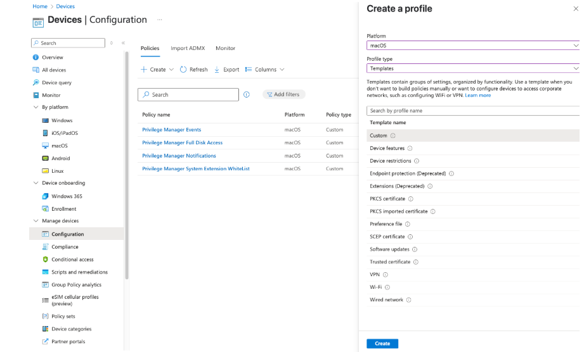The image size is (584, 352).
Task: Select the Windows platform icon
Action: coord(46,120)
